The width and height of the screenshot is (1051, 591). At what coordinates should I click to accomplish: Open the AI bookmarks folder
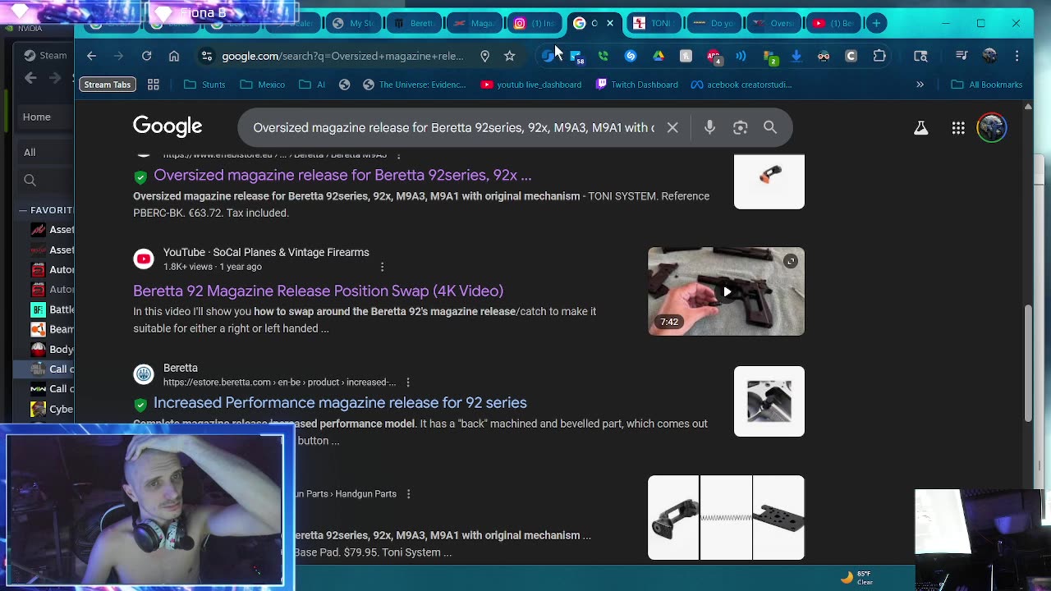coord(312,85)
